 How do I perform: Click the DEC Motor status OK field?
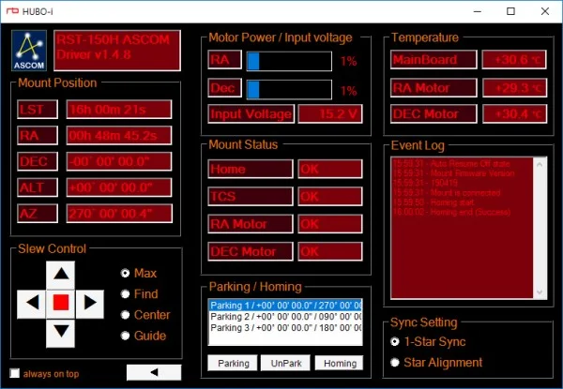pyautogui.click(x=330, y=251)
